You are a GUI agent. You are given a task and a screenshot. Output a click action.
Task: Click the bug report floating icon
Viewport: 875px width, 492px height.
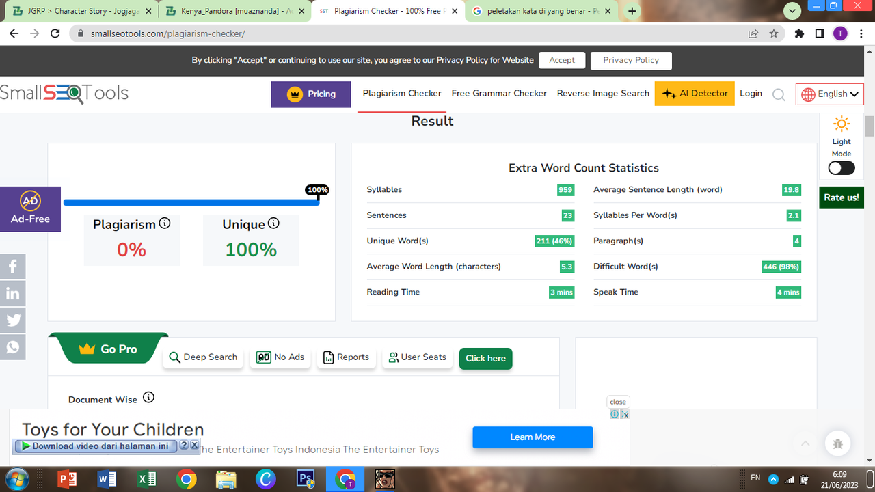(x=838, y=443)
